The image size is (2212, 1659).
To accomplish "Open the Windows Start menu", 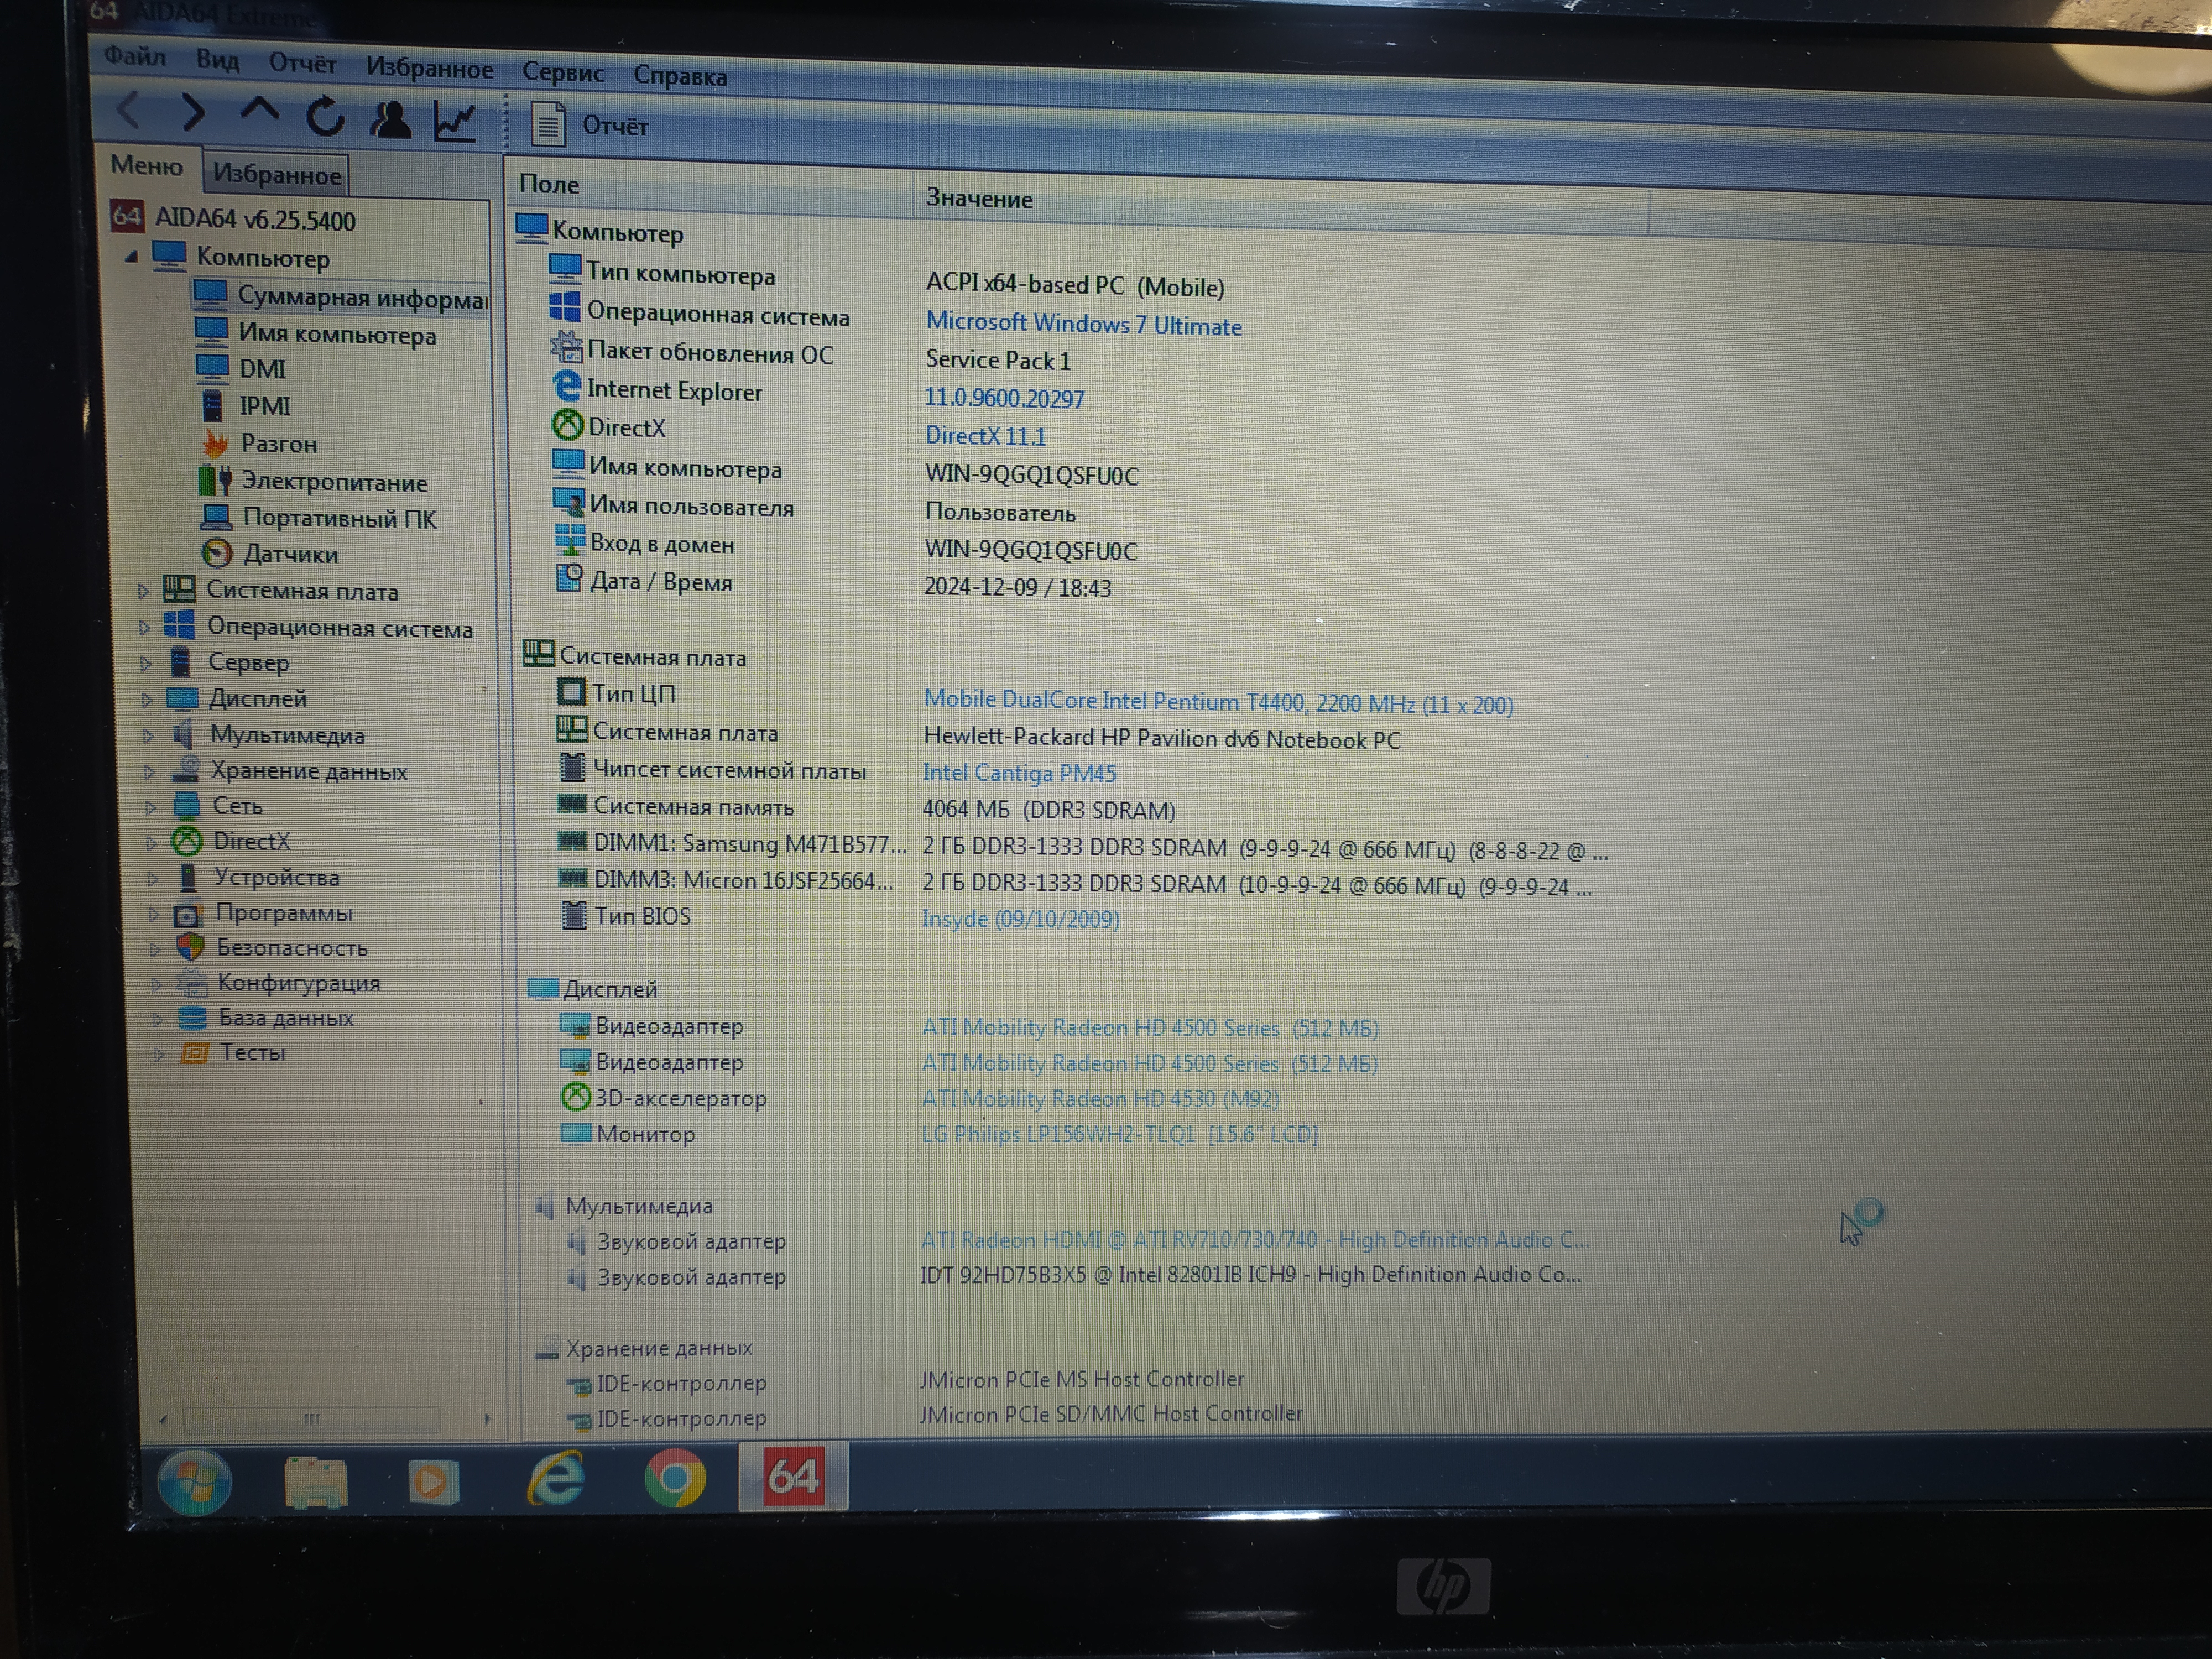I will tap(196, 1482).
